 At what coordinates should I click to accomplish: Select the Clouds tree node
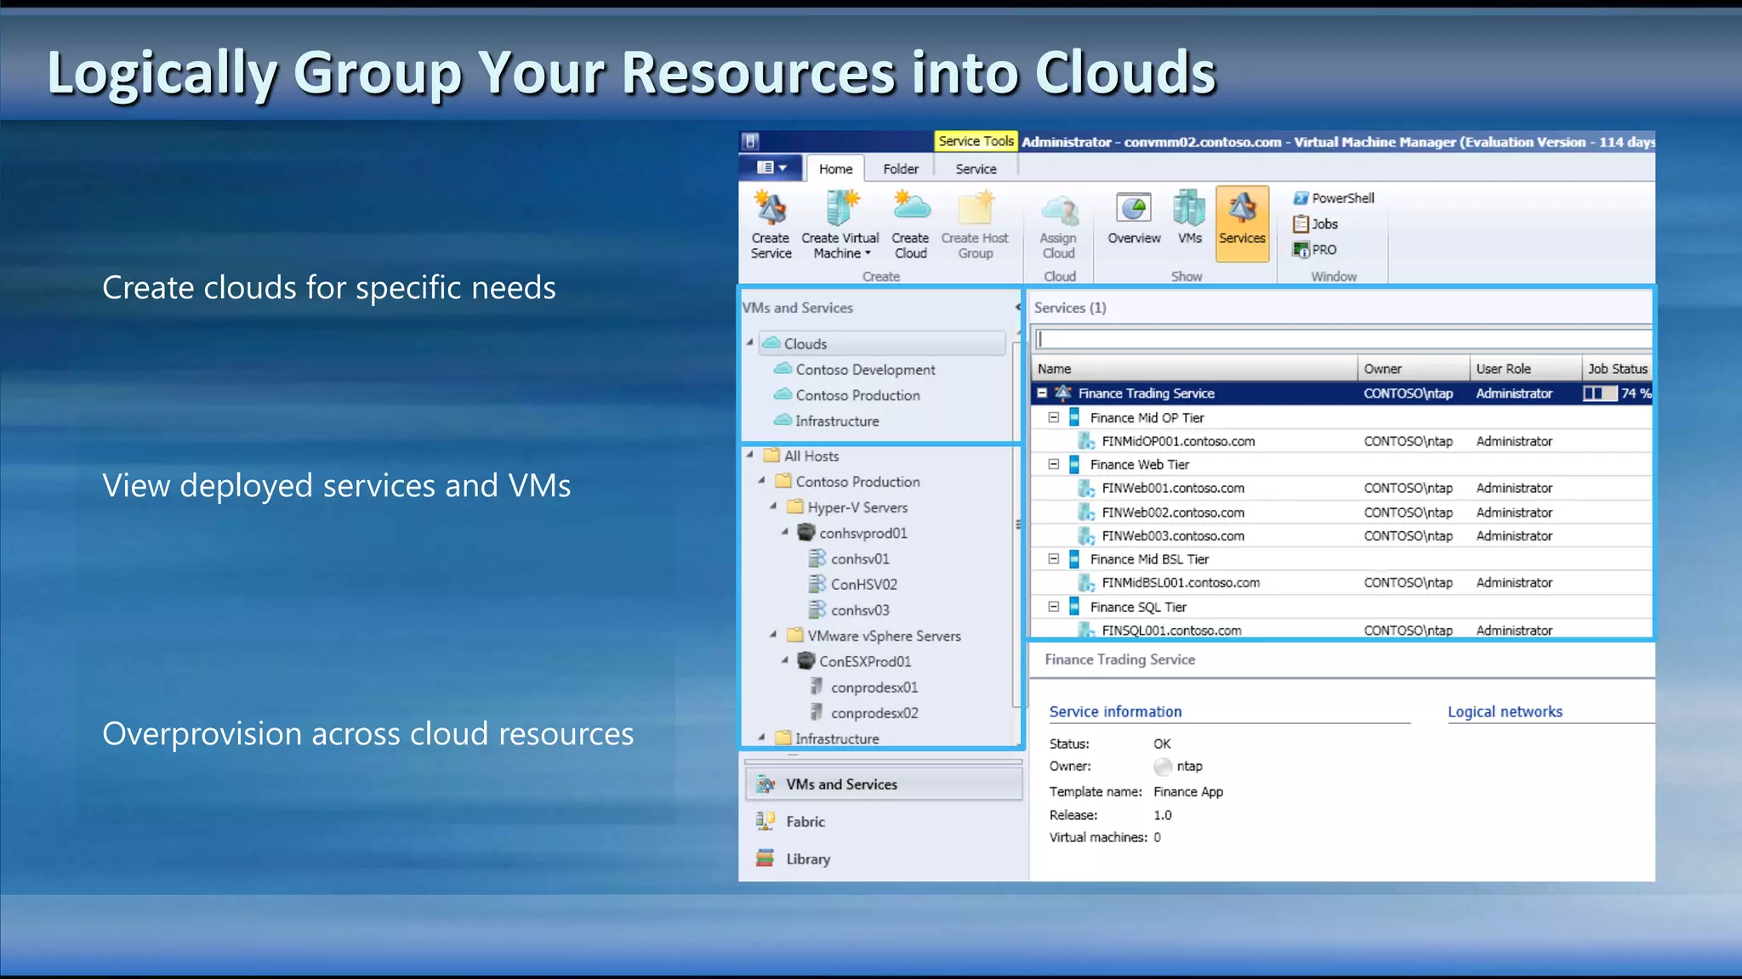pos(882,343)
